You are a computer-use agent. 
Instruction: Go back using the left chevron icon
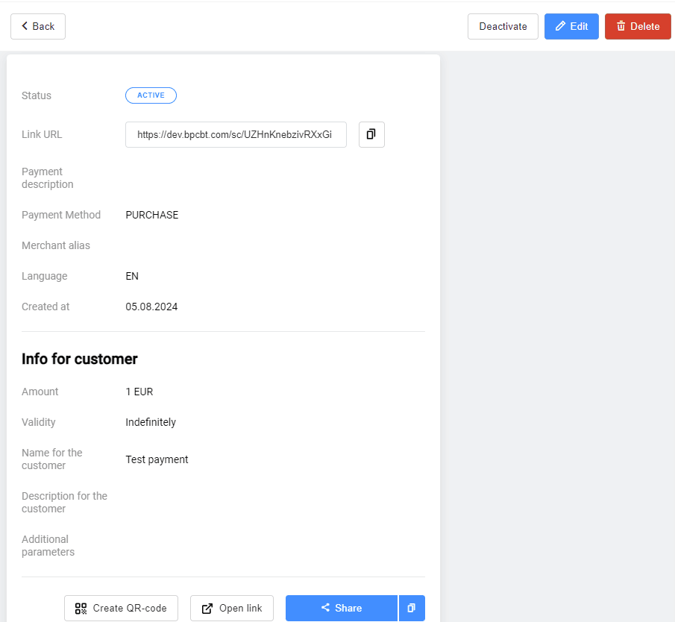click(25, 26)
